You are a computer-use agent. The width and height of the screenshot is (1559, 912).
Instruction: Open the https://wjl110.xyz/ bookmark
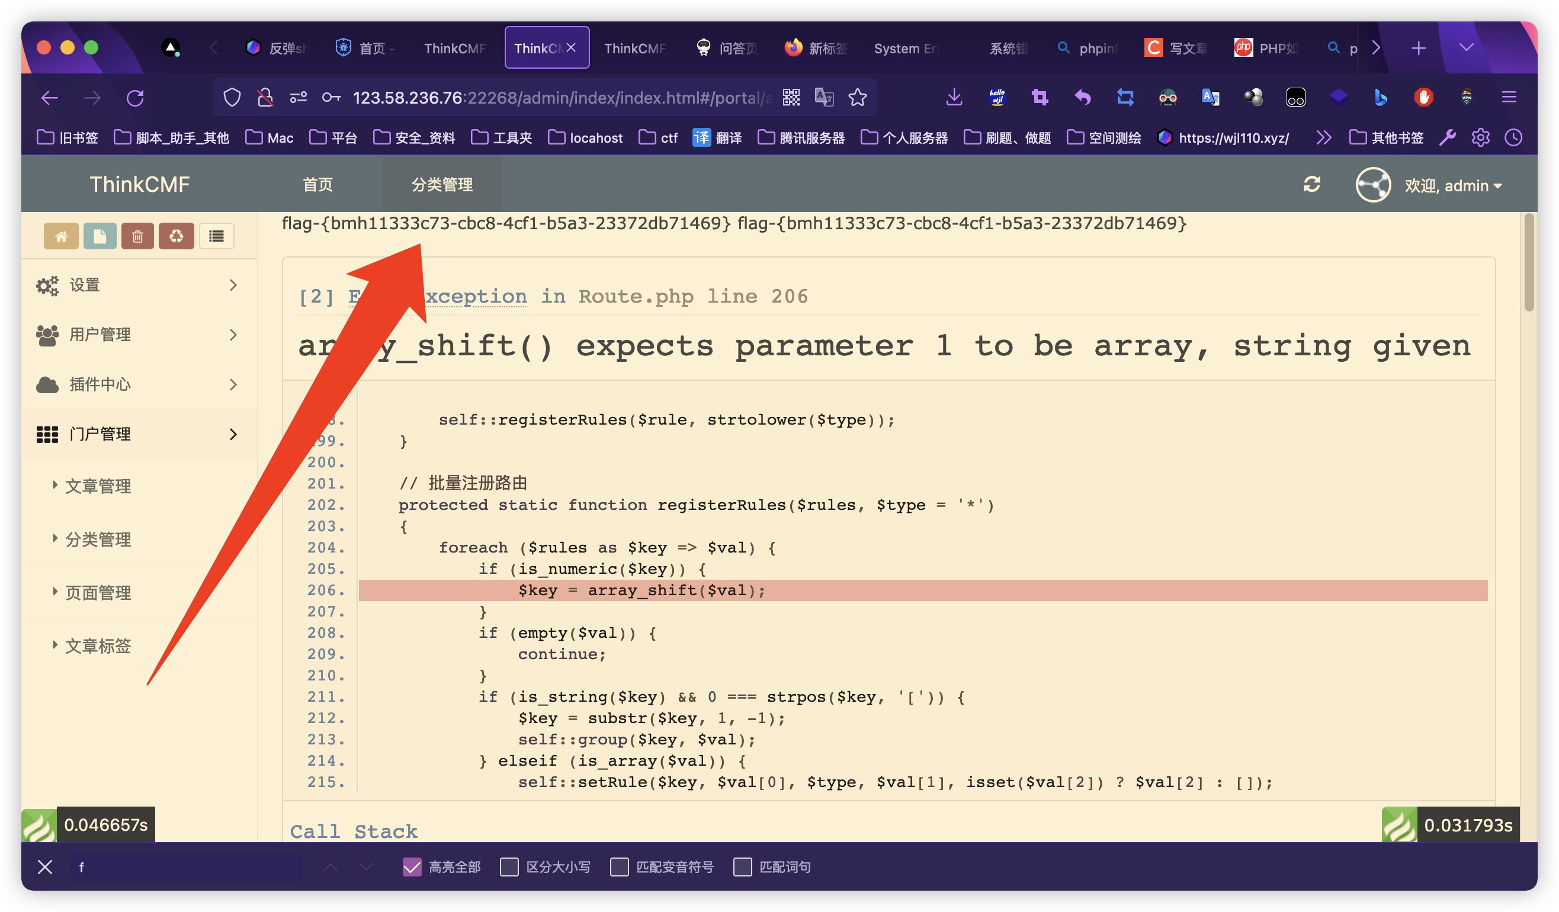point(1223,137)
